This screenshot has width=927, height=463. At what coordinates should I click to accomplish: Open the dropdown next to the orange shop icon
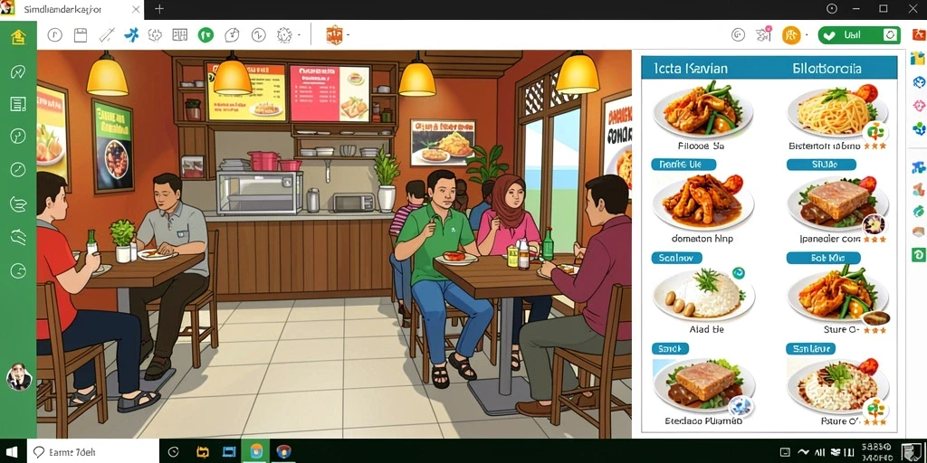[x=348, y=35]
